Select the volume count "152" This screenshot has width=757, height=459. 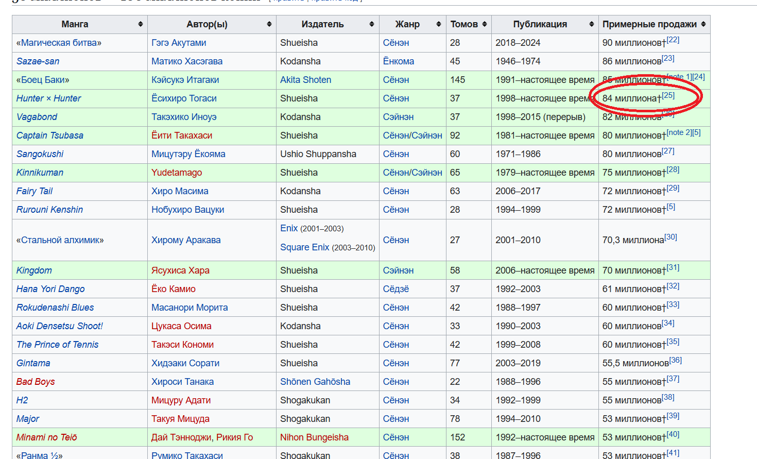point(458,437)
